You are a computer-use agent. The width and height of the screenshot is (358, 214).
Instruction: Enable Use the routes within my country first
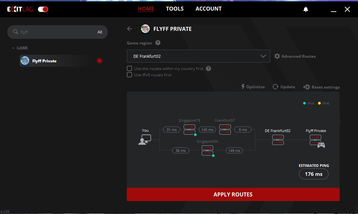pos(129,69)
